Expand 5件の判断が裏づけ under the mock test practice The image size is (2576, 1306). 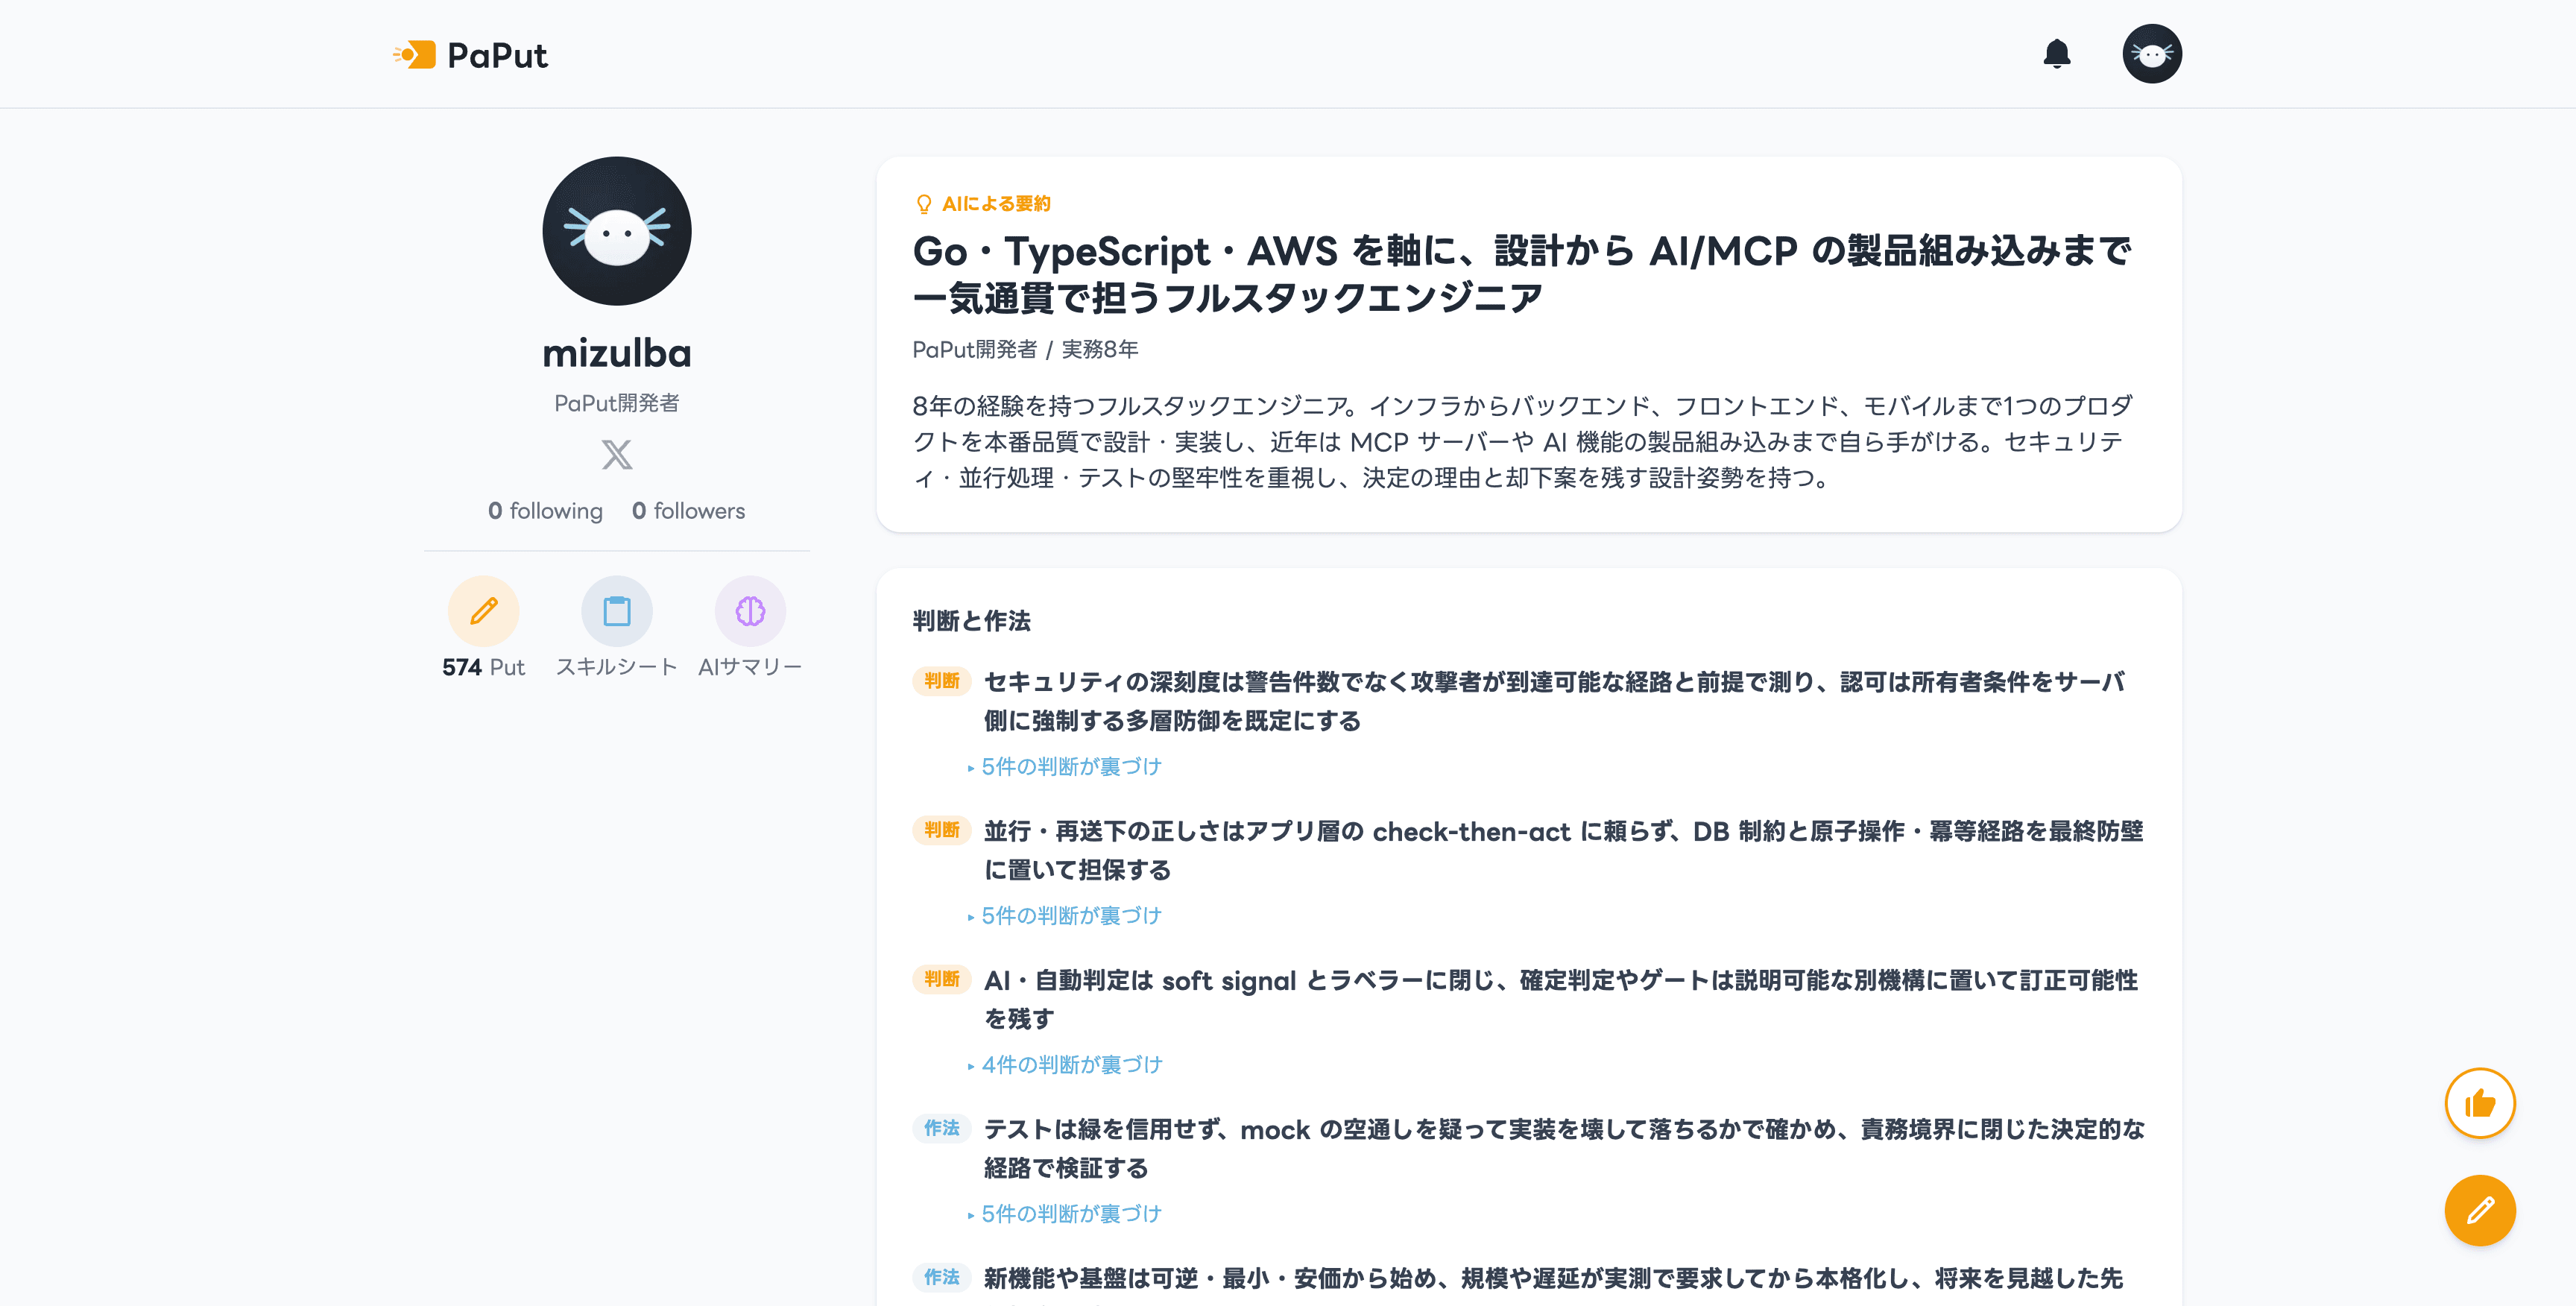(x=1065, y=1214)
